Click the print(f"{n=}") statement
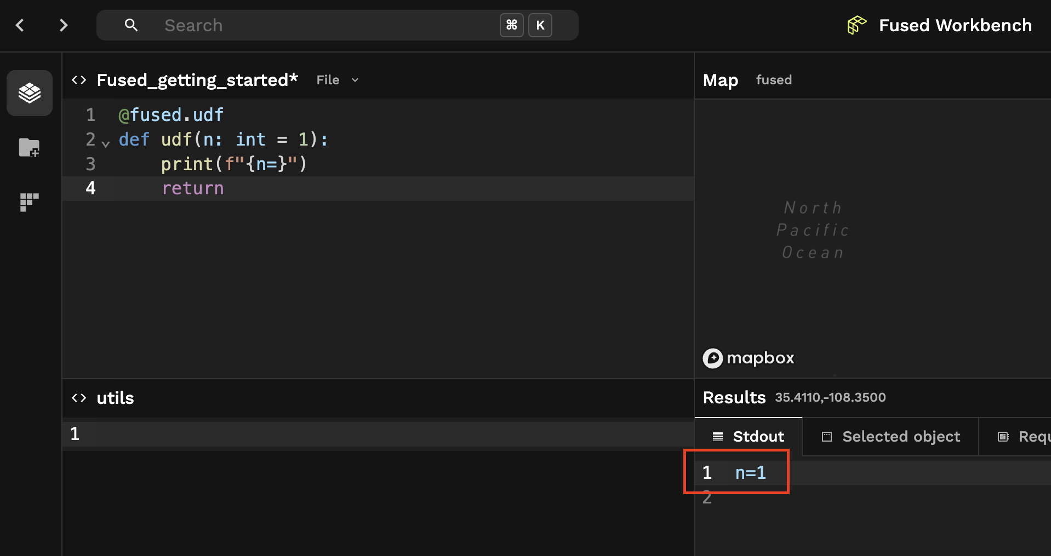Viewport: 1051px width, 556px height. point(234,164)
